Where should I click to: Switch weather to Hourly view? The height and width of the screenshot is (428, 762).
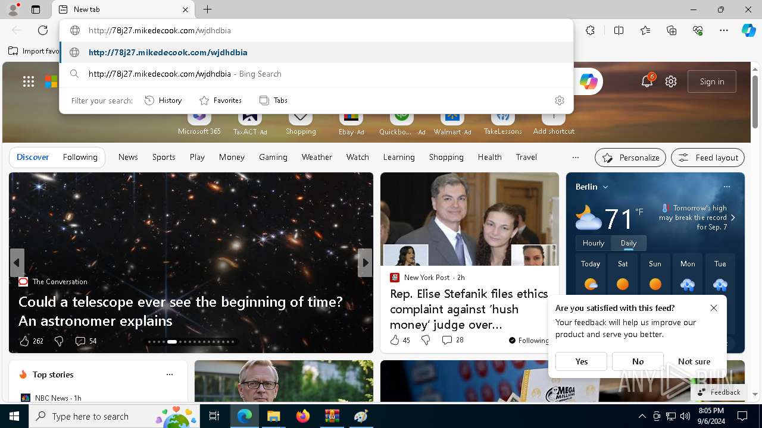point(594,243)
